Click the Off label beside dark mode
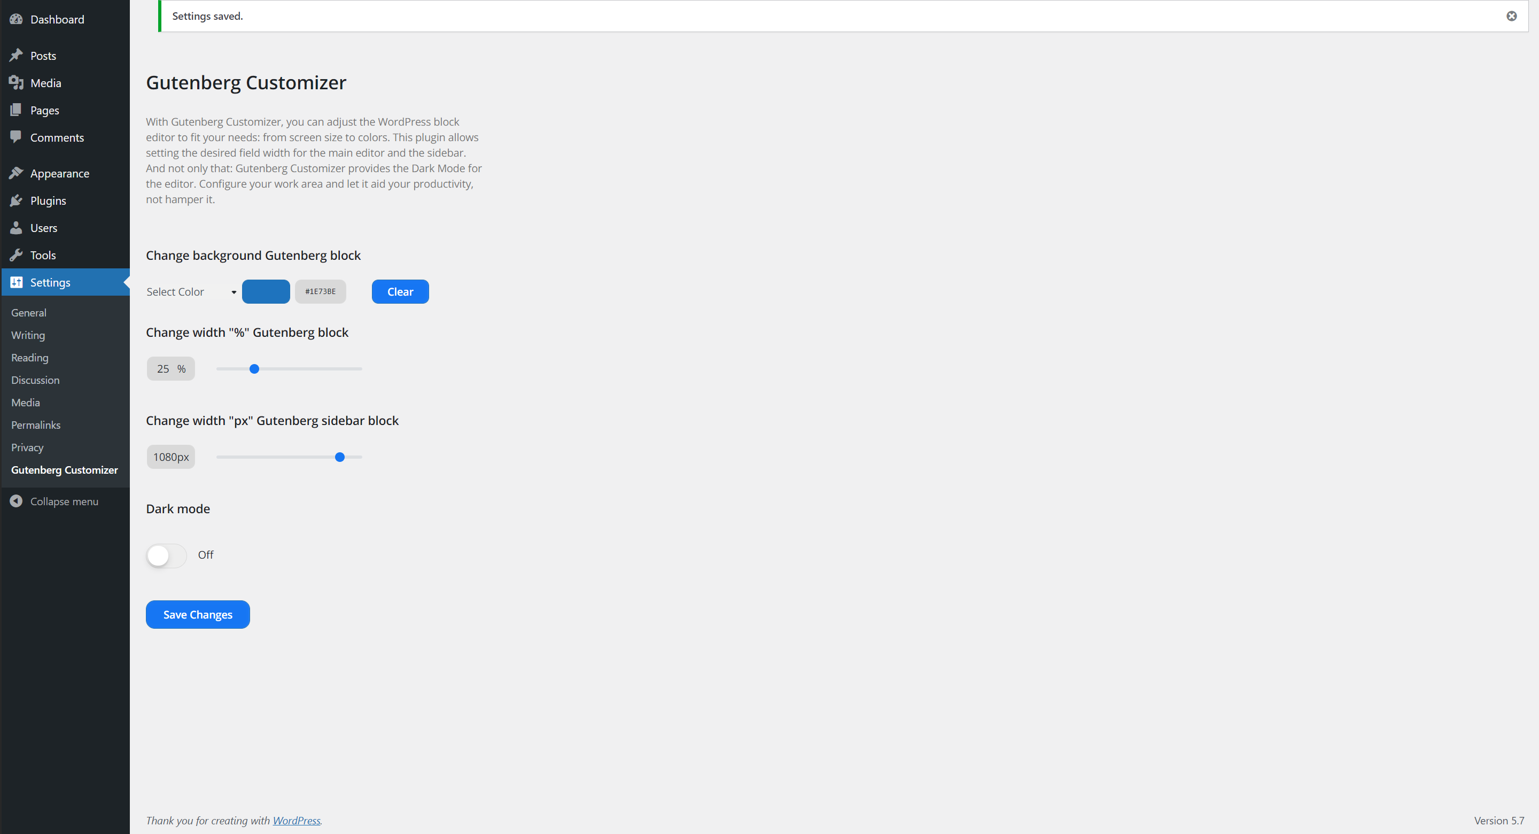Image resolution: width=1539 pixels, height=834 pixels. click(206, 555)
